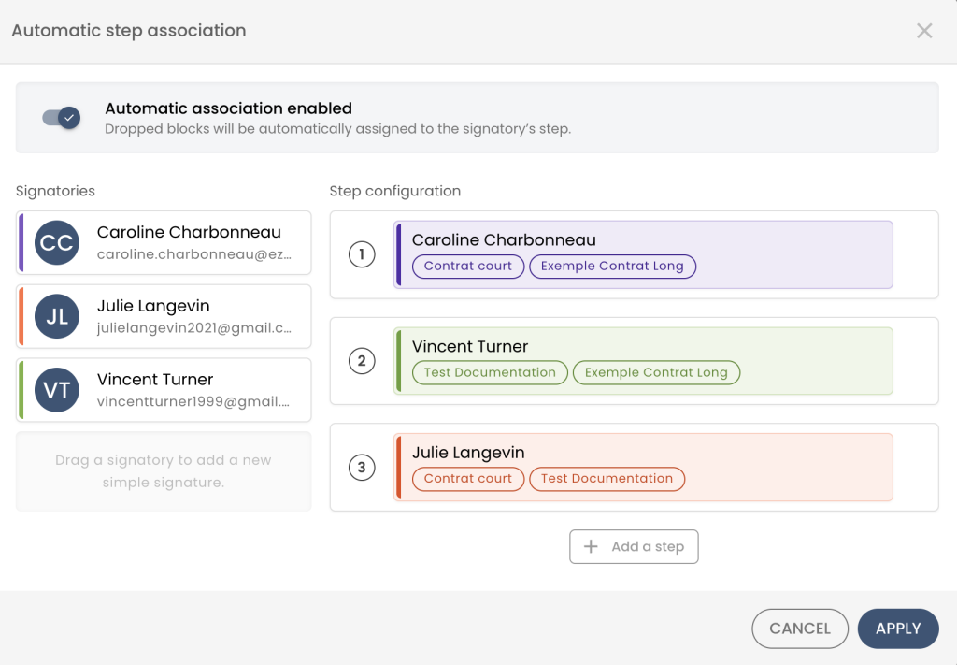Click the step 1 number circle
The height and width of the screenshot is (665, 957).
(362, 254)
